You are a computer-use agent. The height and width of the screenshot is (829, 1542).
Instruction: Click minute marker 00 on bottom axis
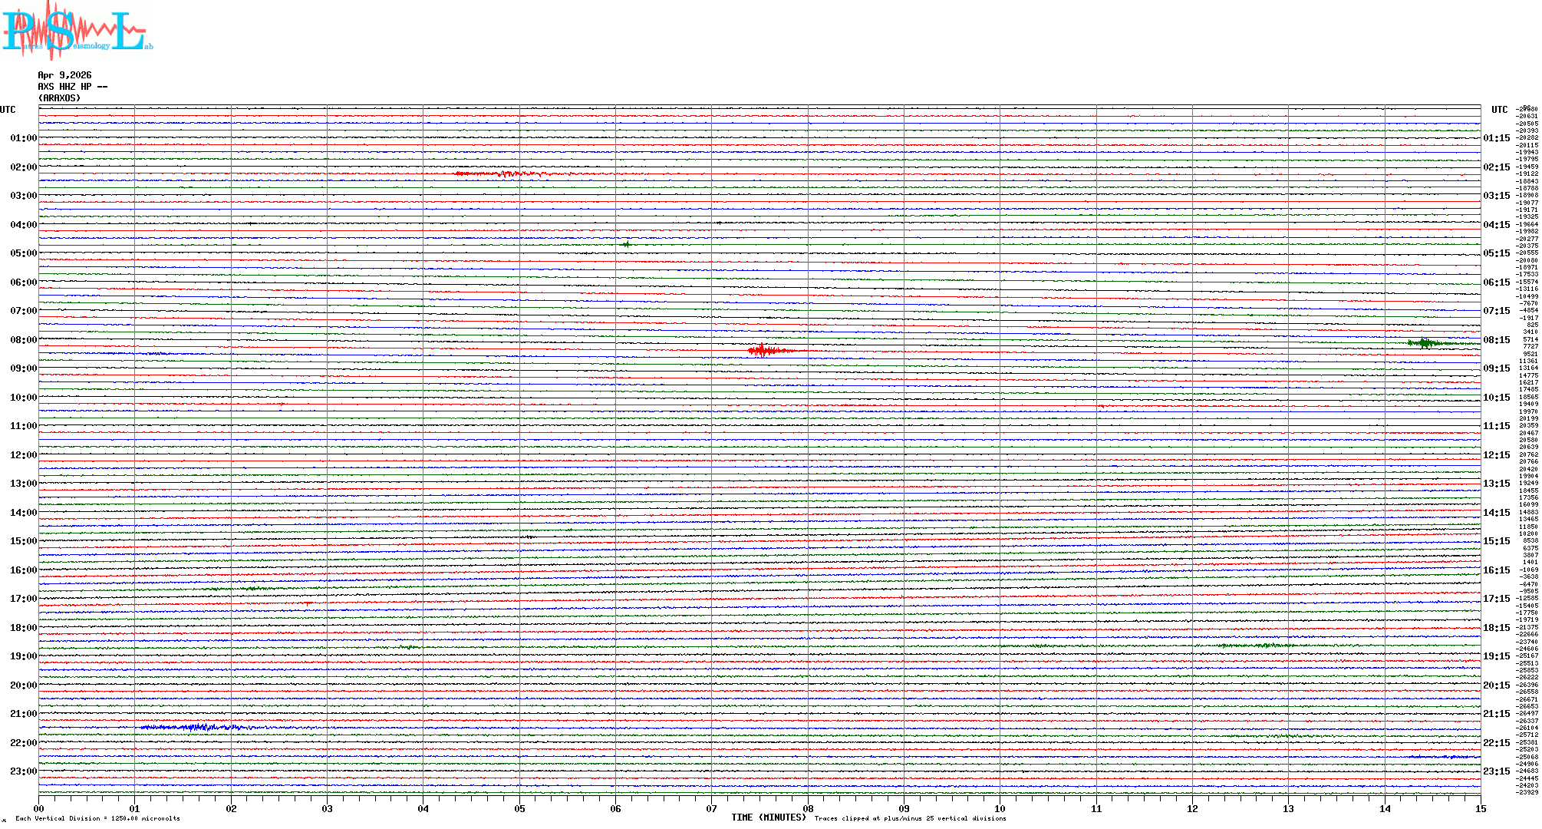(x=39, y=808)
